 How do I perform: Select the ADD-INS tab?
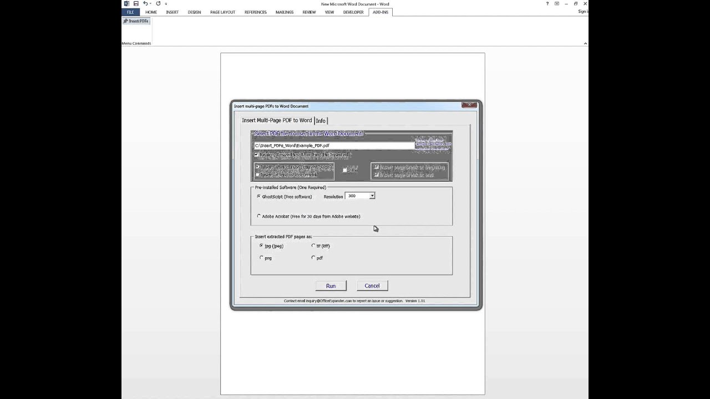tap(381, 12)
